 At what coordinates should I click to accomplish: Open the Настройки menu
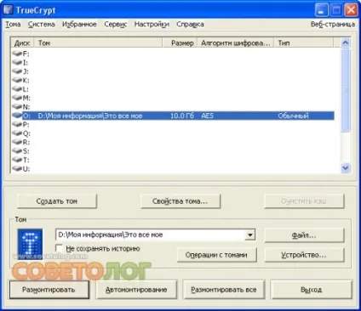click(152, 25)
